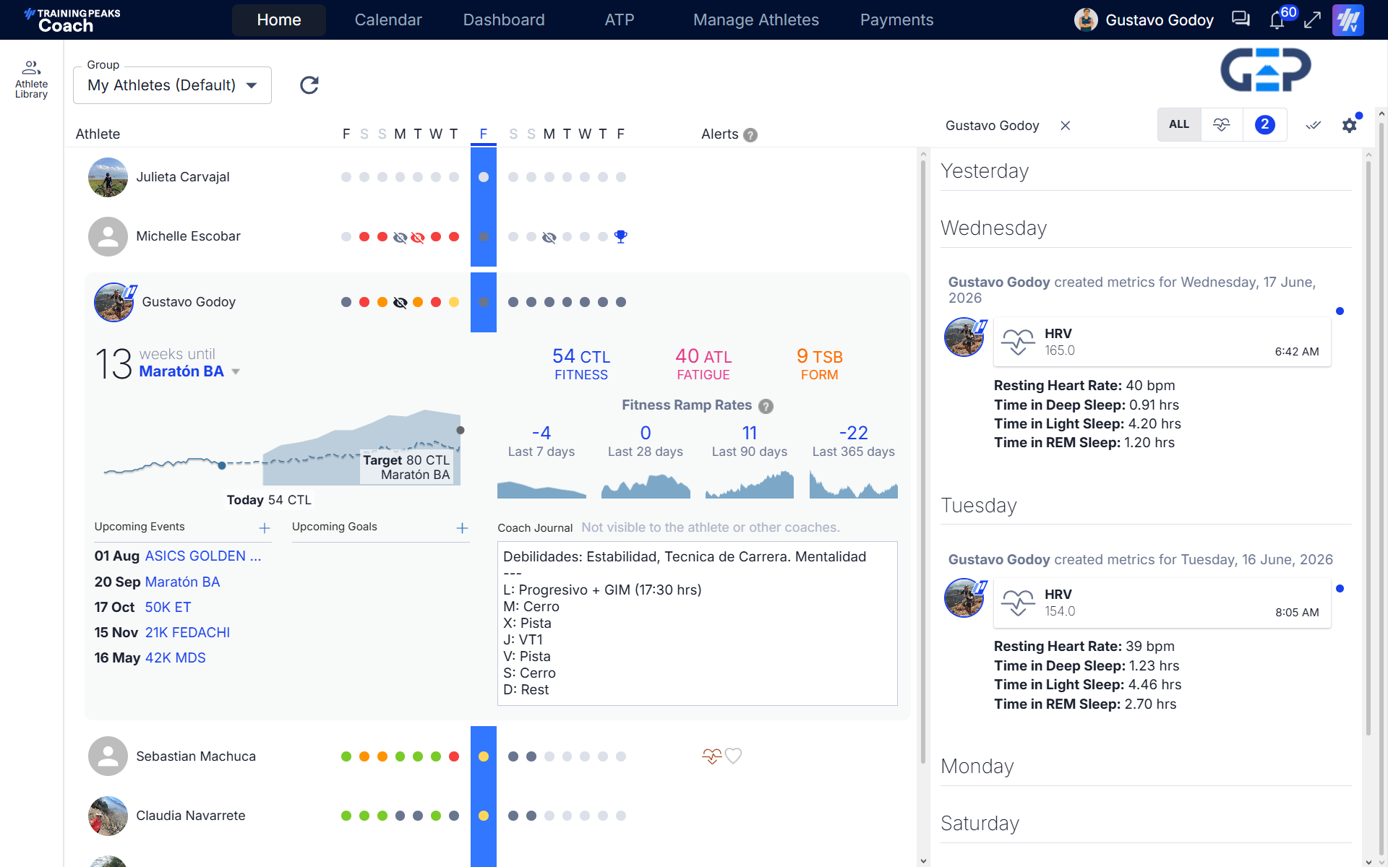Viewport: 1388px width, 867px height.
Task: Toggle unread dot on Wednesday's metrics entry
Action: click(1340, 311)
